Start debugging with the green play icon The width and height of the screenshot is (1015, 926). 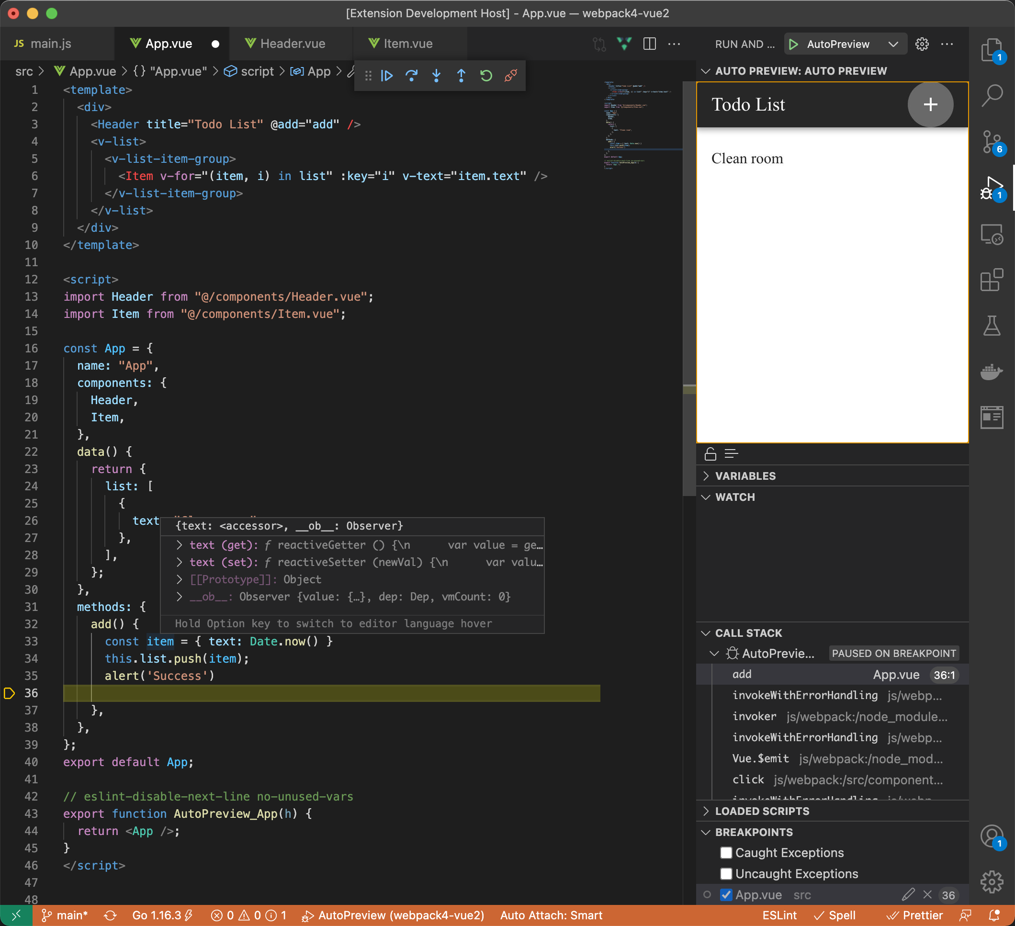click(793, 45)
